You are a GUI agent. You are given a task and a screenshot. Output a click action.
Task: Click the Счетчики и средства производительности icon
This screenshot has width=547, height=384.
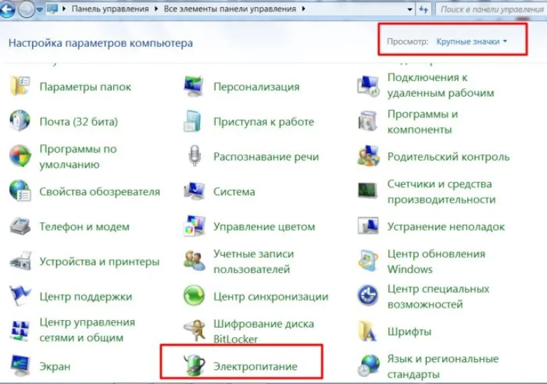(x=368, y=191)
